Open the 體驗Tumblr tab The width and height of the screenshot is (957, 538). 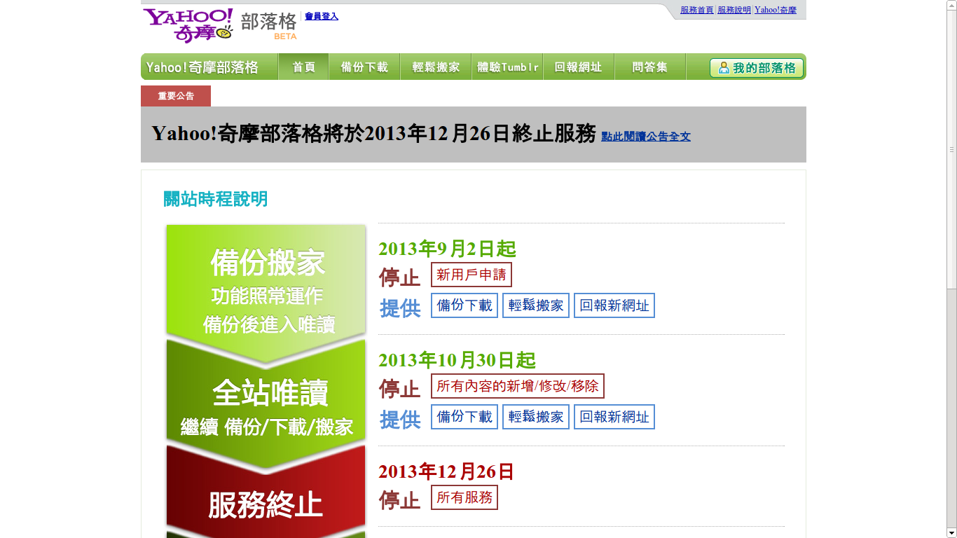(x=507, y=67)
